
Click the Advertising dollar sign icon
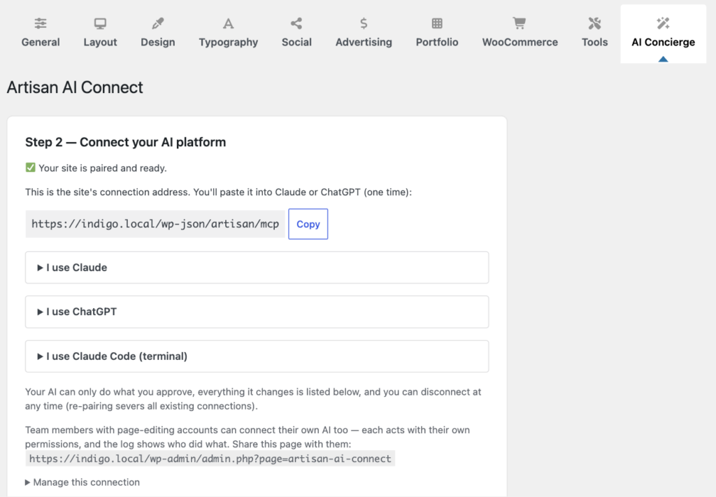364,23
